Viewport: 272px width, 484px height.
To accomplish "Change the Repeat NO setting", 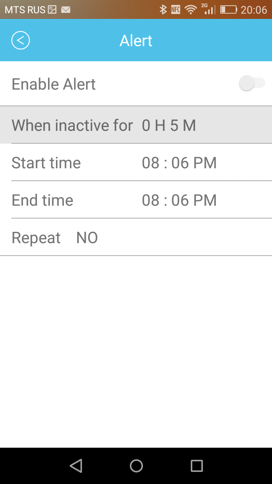I will click(87, 238).
